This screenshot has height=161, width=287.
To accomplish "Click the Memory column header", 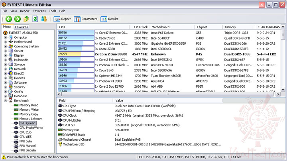I will (239, 27).
